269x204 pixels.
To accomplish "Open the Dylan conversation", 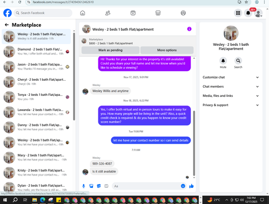I will [x=36, y=187].
